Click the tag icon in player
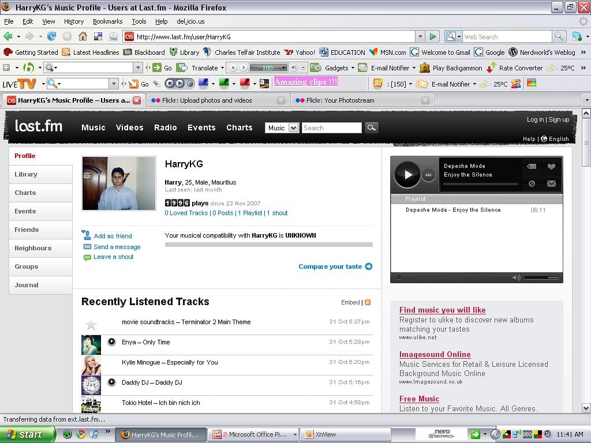Screen dimensions: 591x443 pos(532,167)
